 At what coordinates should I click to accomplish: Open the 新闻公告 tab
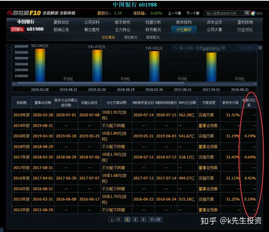click(x=61, y=30)
